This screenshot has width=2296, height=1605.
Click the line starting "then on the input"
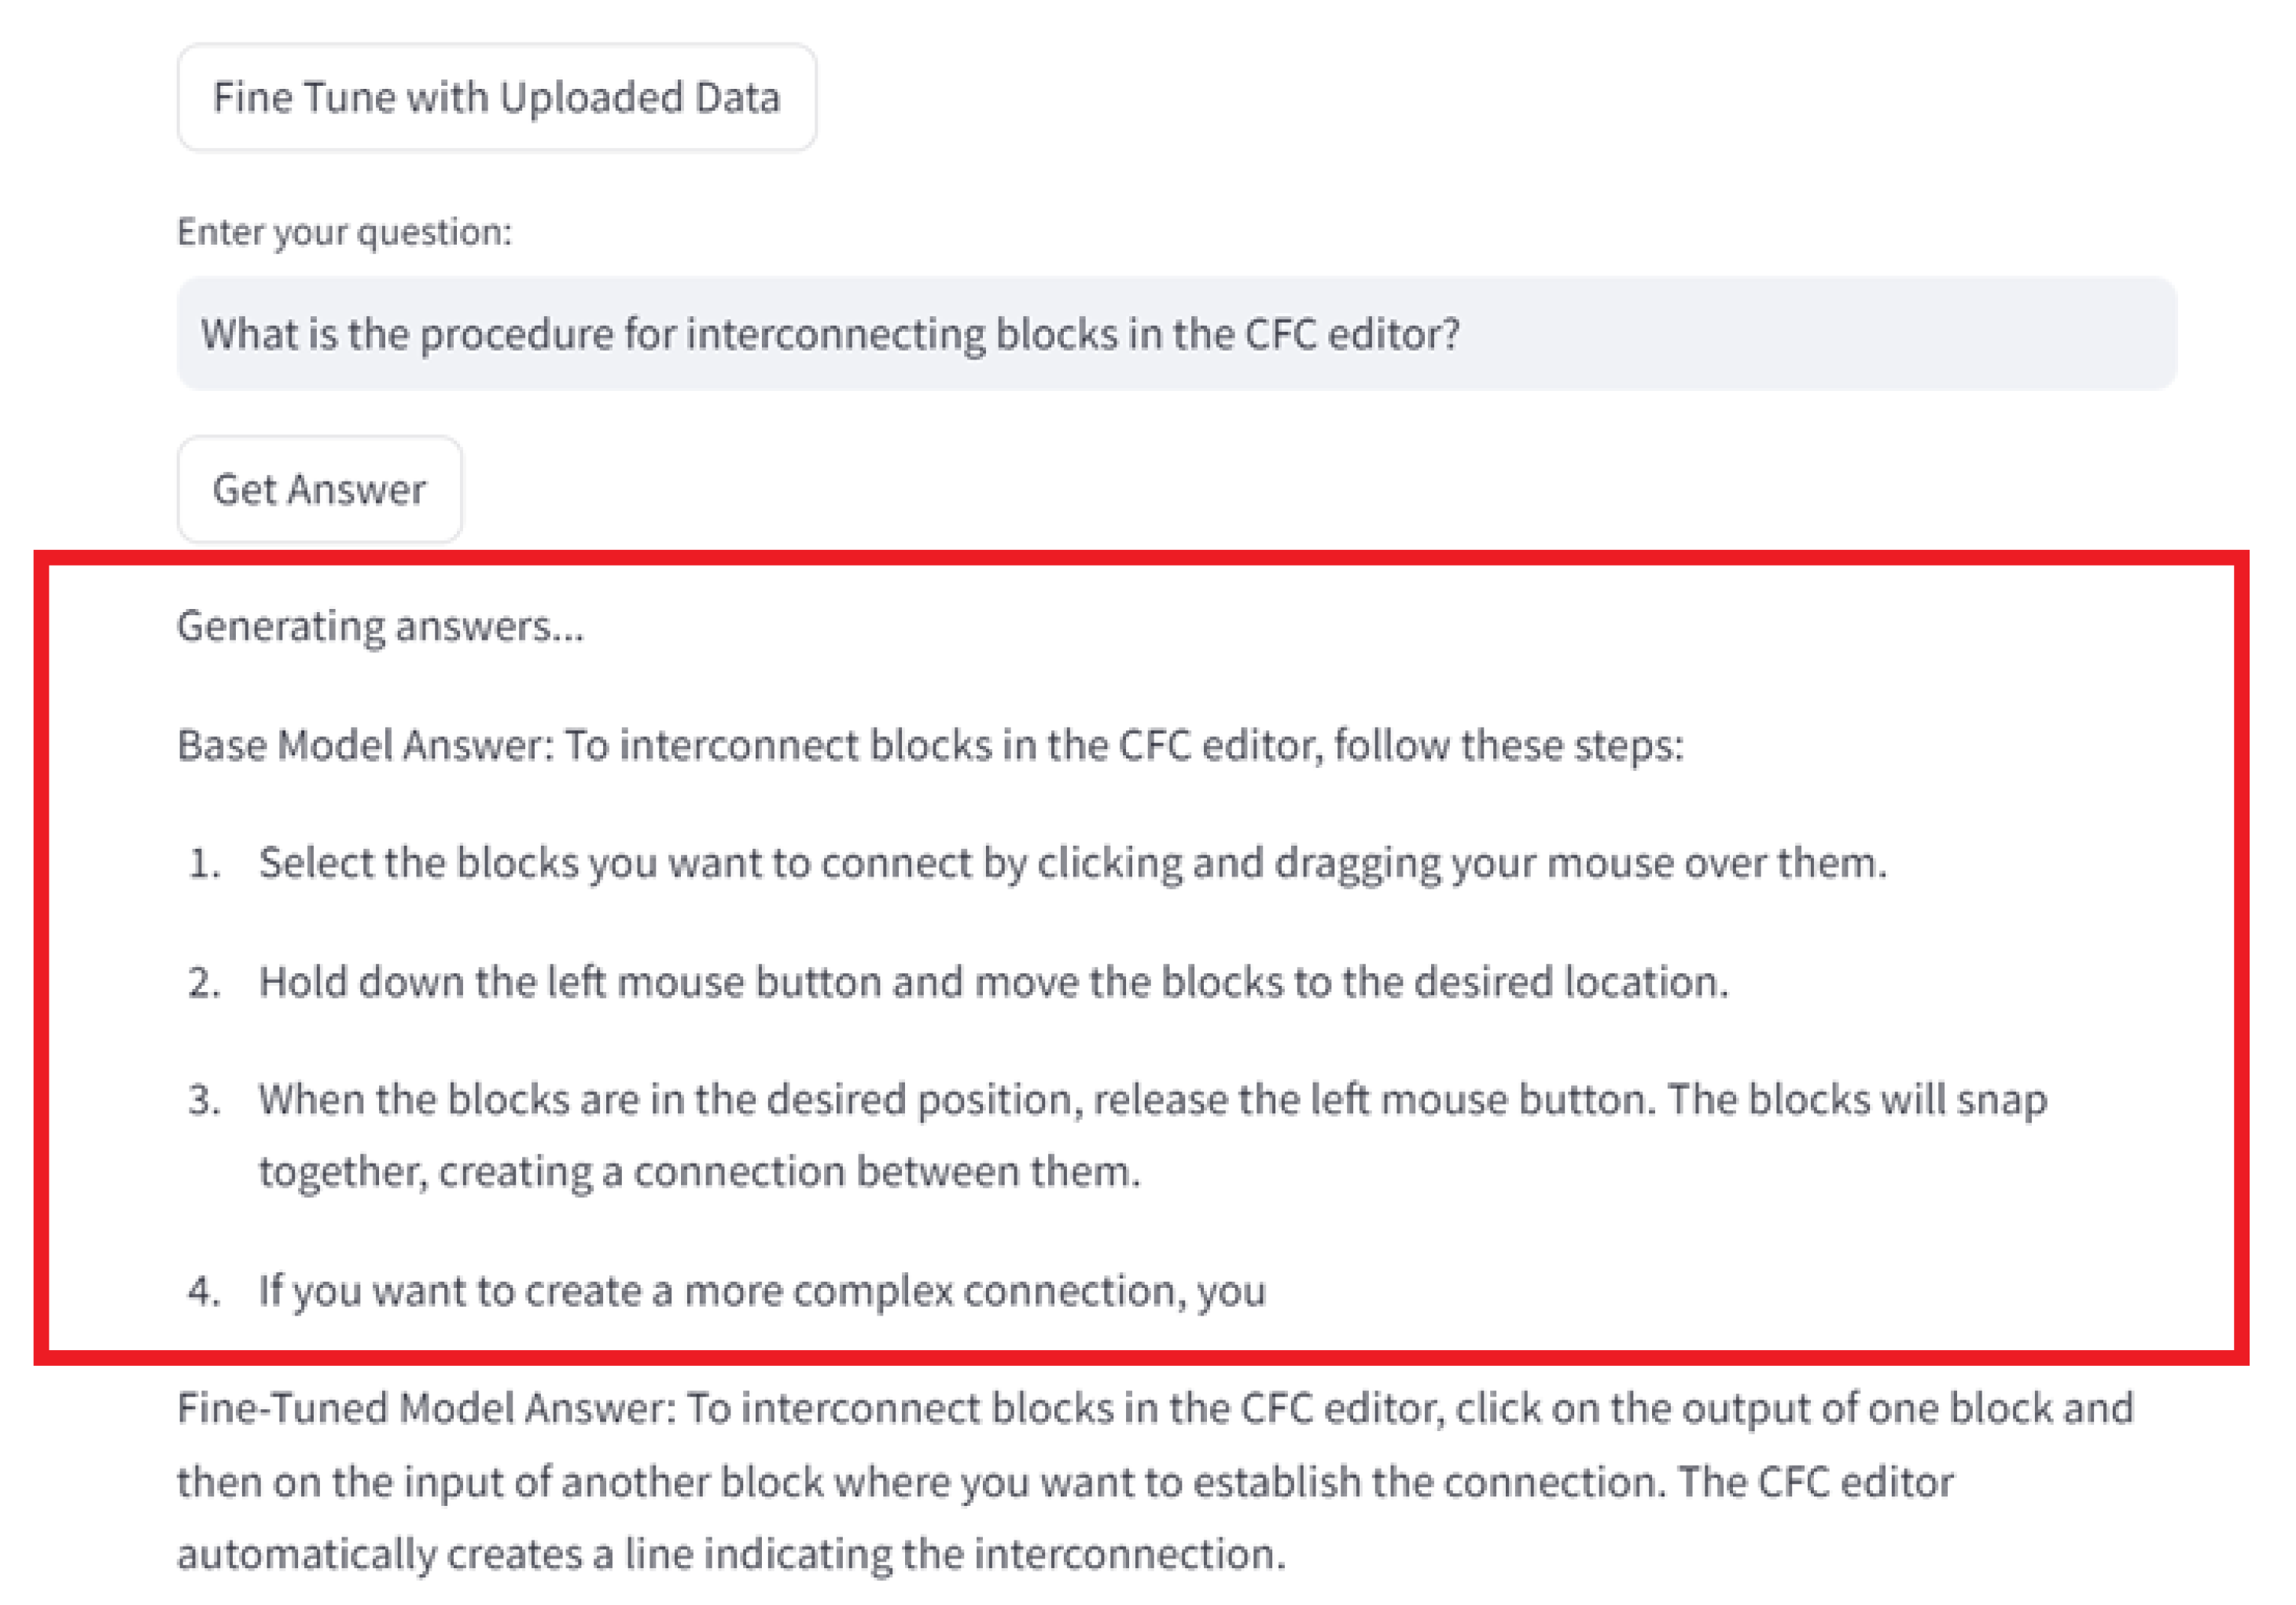point(1064,1482)
